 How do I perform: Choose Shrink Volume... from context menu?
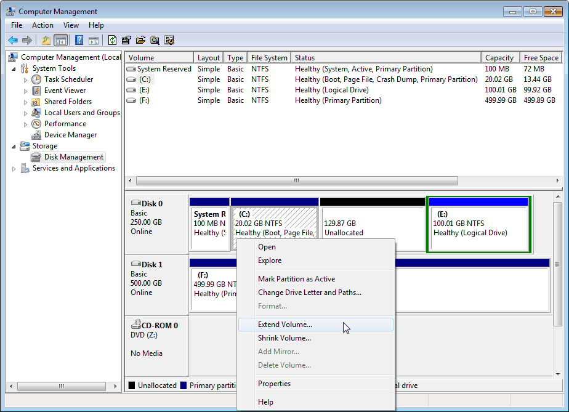click(x=315, y=338)
